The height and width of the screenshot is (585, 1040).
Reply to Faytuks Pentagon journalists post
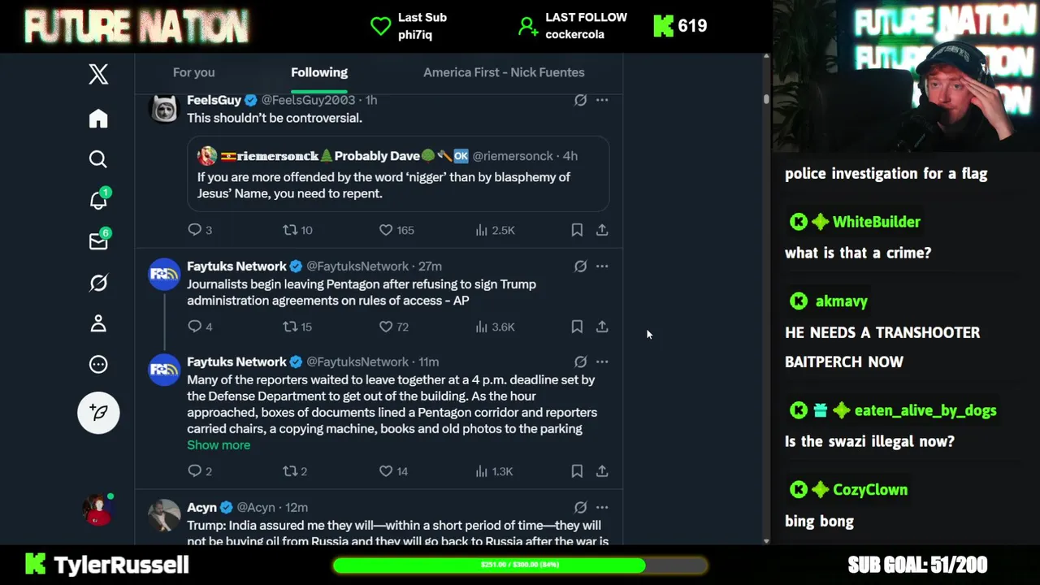click(x=200, y=327)
